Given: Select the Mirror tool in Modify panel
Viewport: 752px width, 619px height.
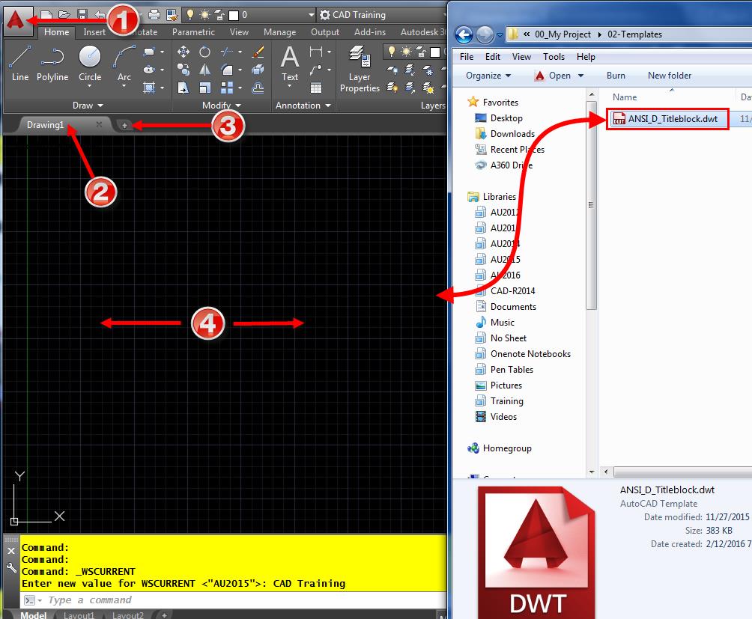Looking at the screenshot, I should tap(204, 70).
